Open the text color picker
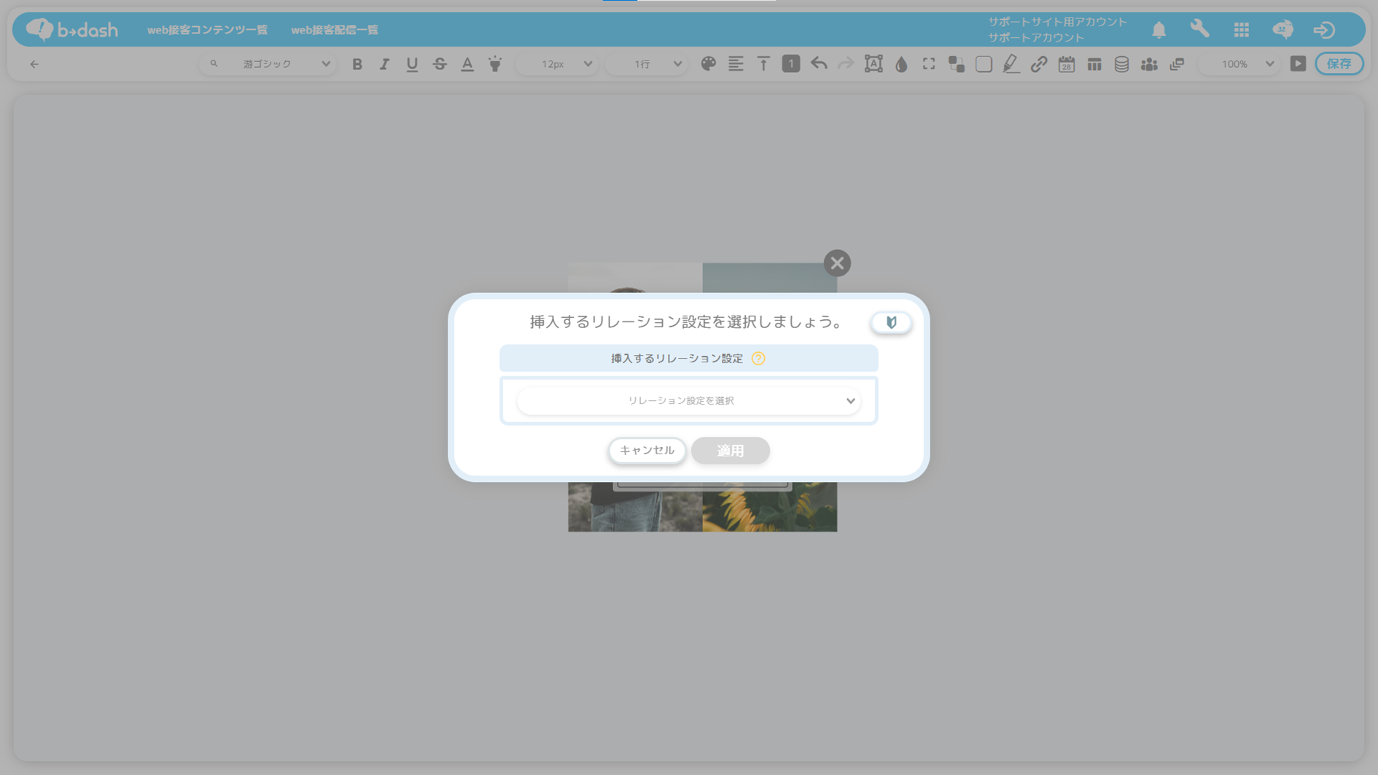1378x775 pixels. pos(467,64)
